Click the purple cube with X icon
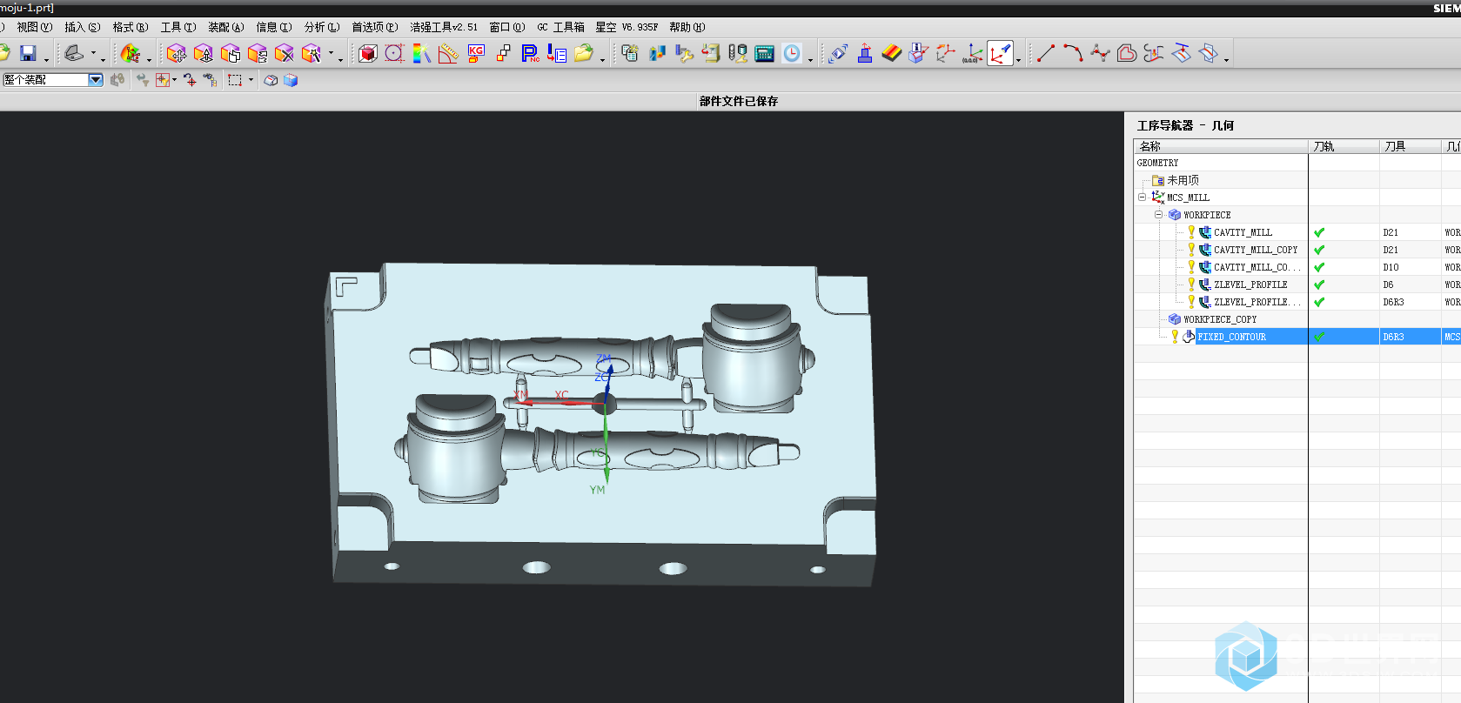1461x703 pixels. coord(284,54)
